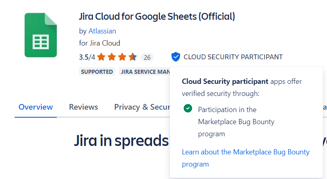Click the JIRA SERVICE MANAGEMENT badge
327x179 pixels.
pyautogui.click(x=144, y=71)
